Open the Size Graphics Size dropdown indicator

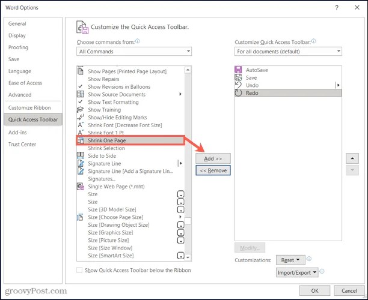(180, 232)
